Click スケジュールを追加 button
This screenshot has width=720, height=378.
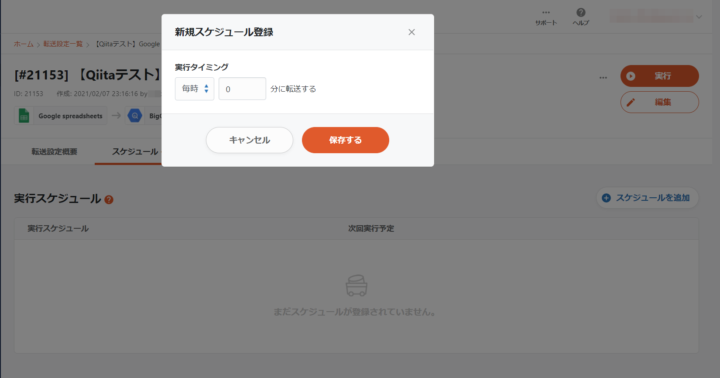pyautogui.click(x=648, y=198)
